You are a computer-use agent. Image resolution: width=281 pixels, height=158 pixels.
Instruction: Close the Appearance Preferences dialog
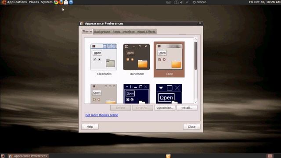[191, 127]
